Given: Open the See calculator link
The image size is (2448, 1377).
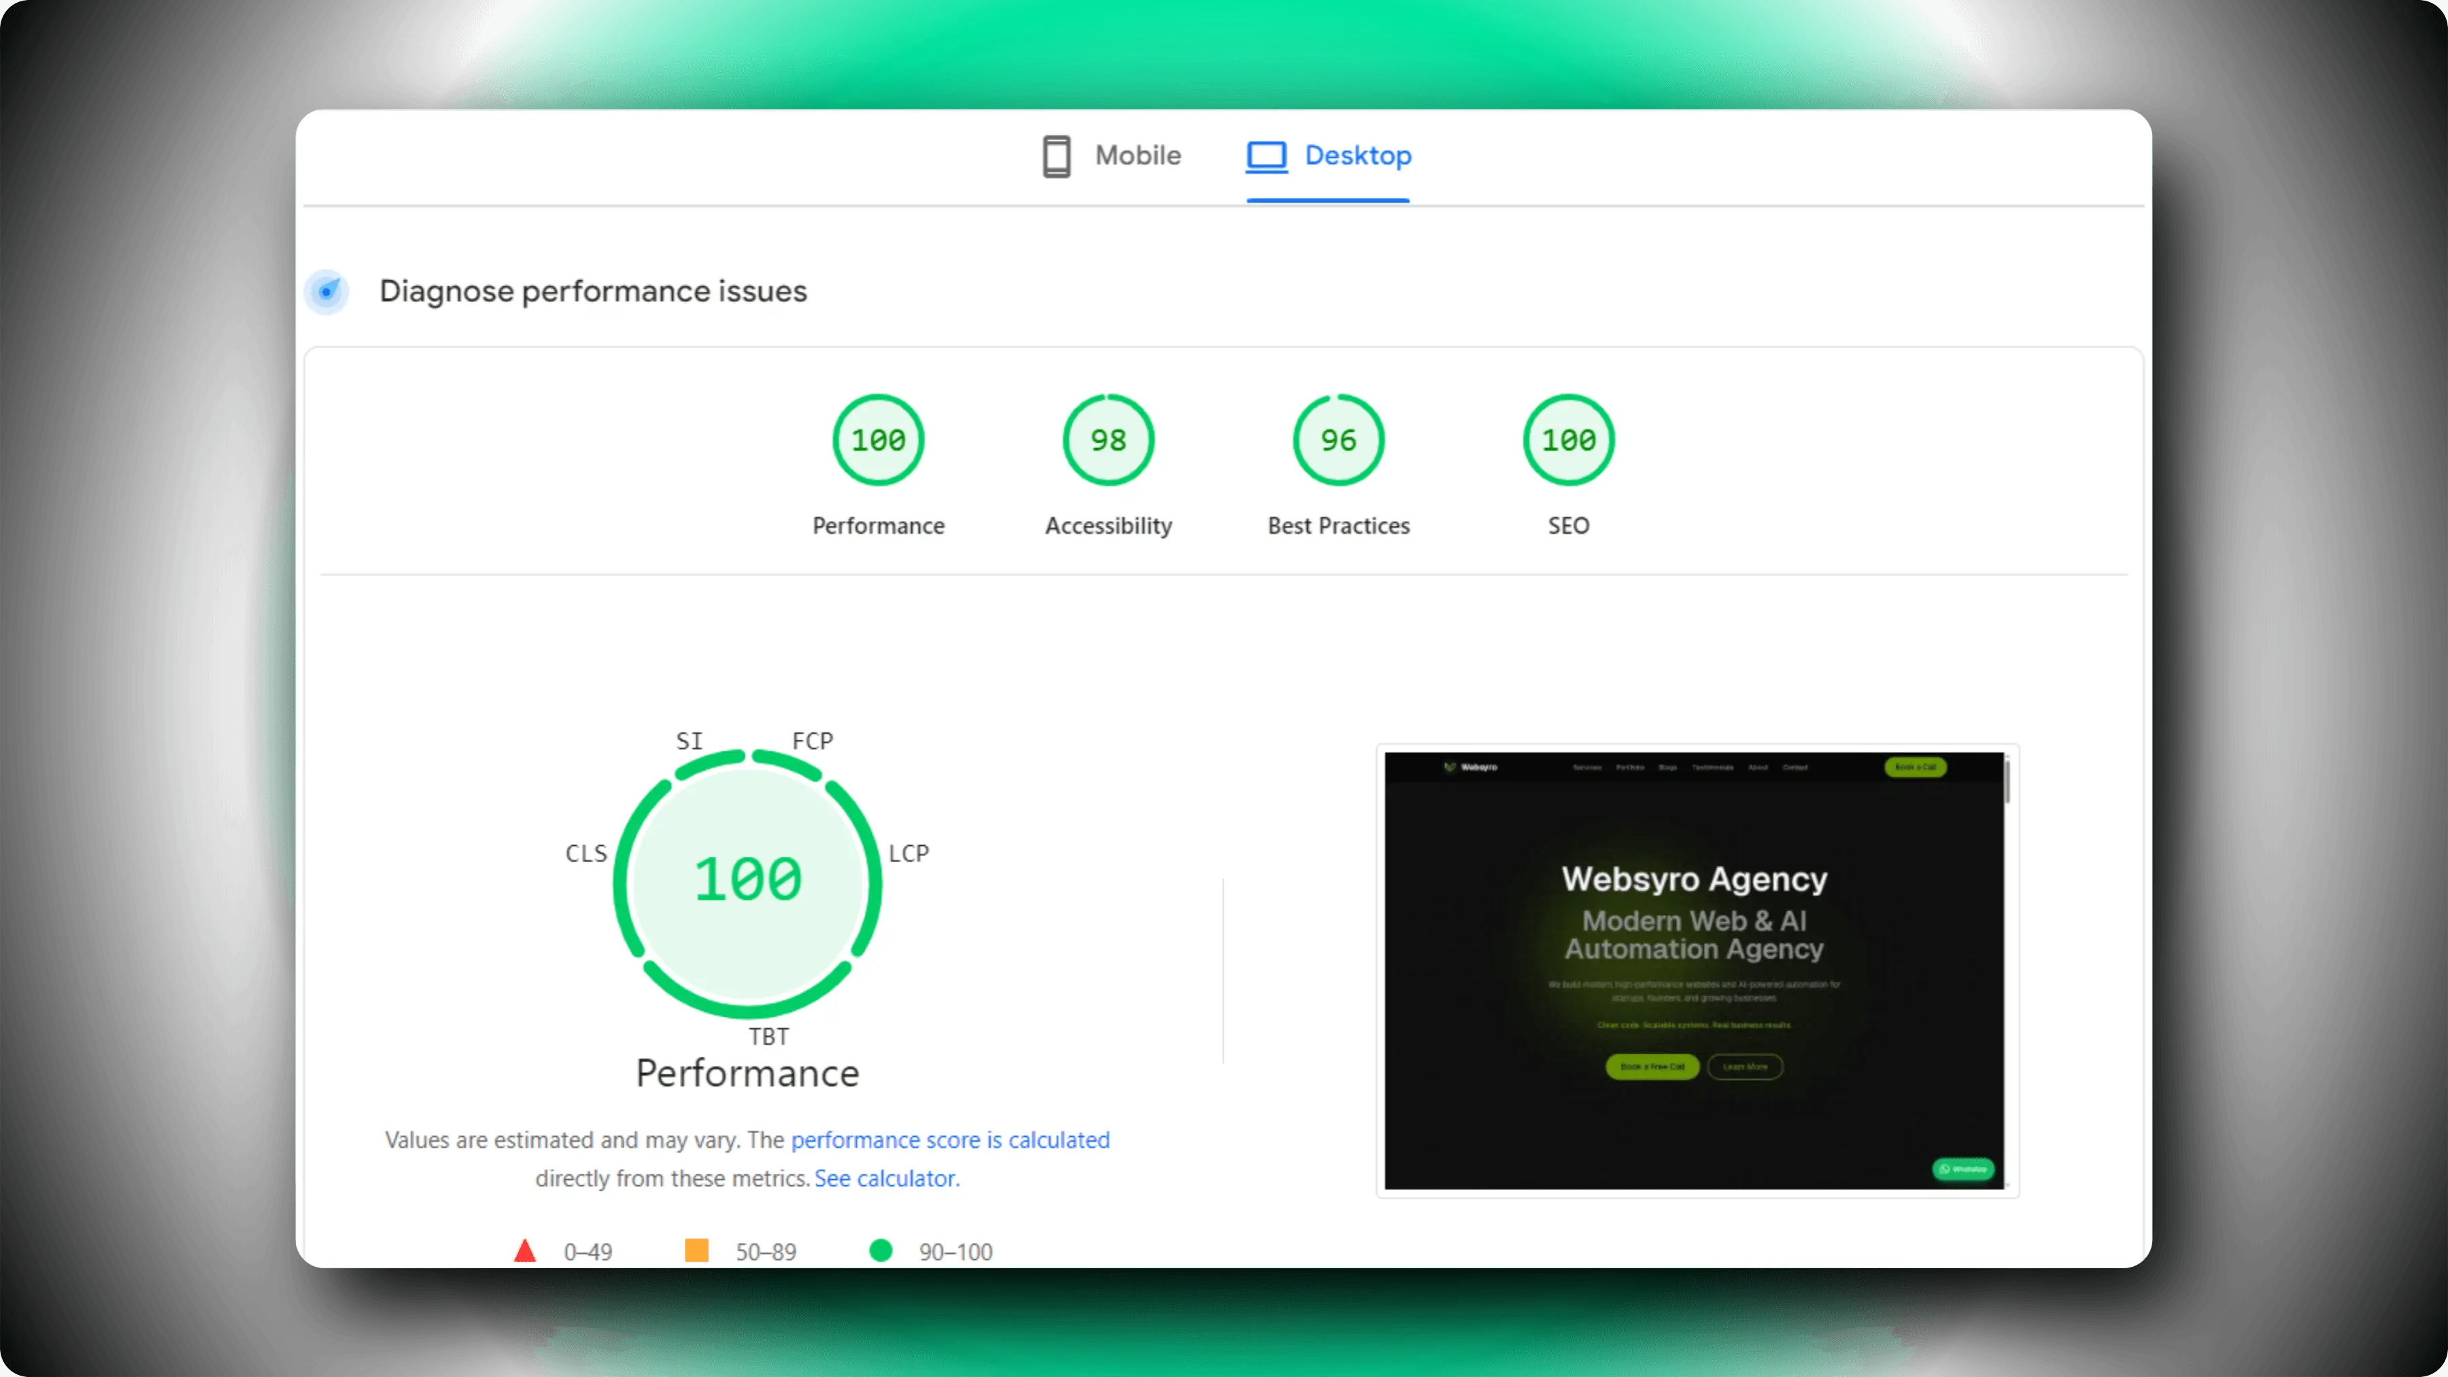Looking at the screenshot, I should [x=887, y=1178].
